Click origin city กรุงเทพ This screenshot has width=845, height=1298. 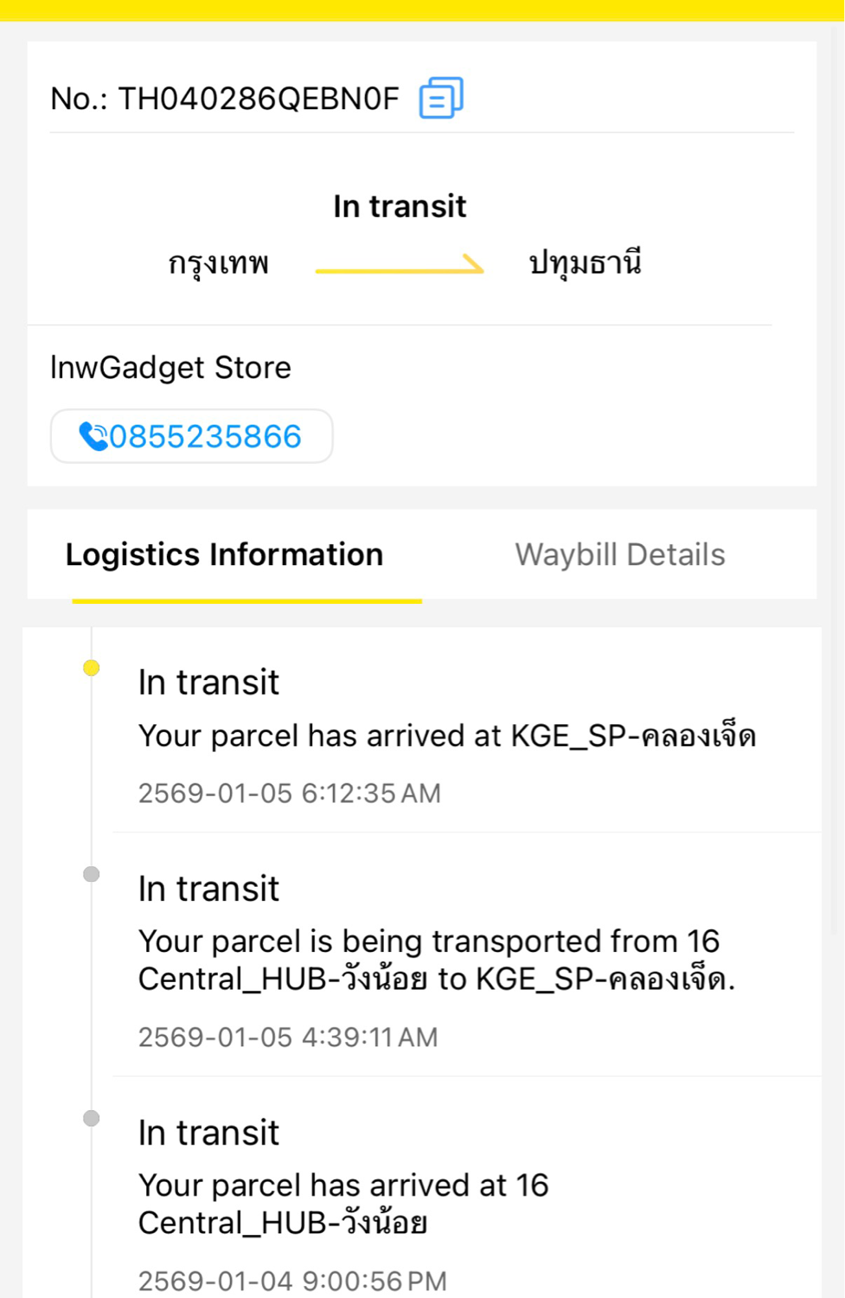pos(219,263)
